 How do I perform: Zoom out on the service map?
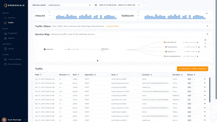(x=205, y=43)
